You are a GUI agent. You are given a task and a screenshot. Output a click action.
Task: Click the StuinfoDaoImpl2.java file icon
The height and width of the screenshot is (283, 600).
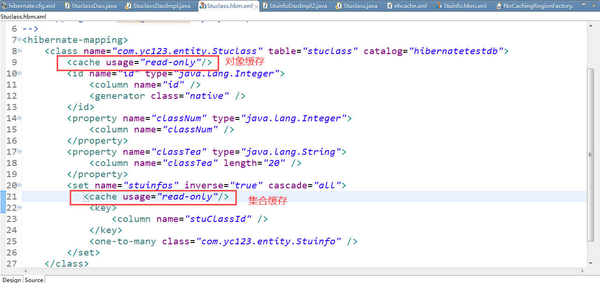(x=265, y=6)
